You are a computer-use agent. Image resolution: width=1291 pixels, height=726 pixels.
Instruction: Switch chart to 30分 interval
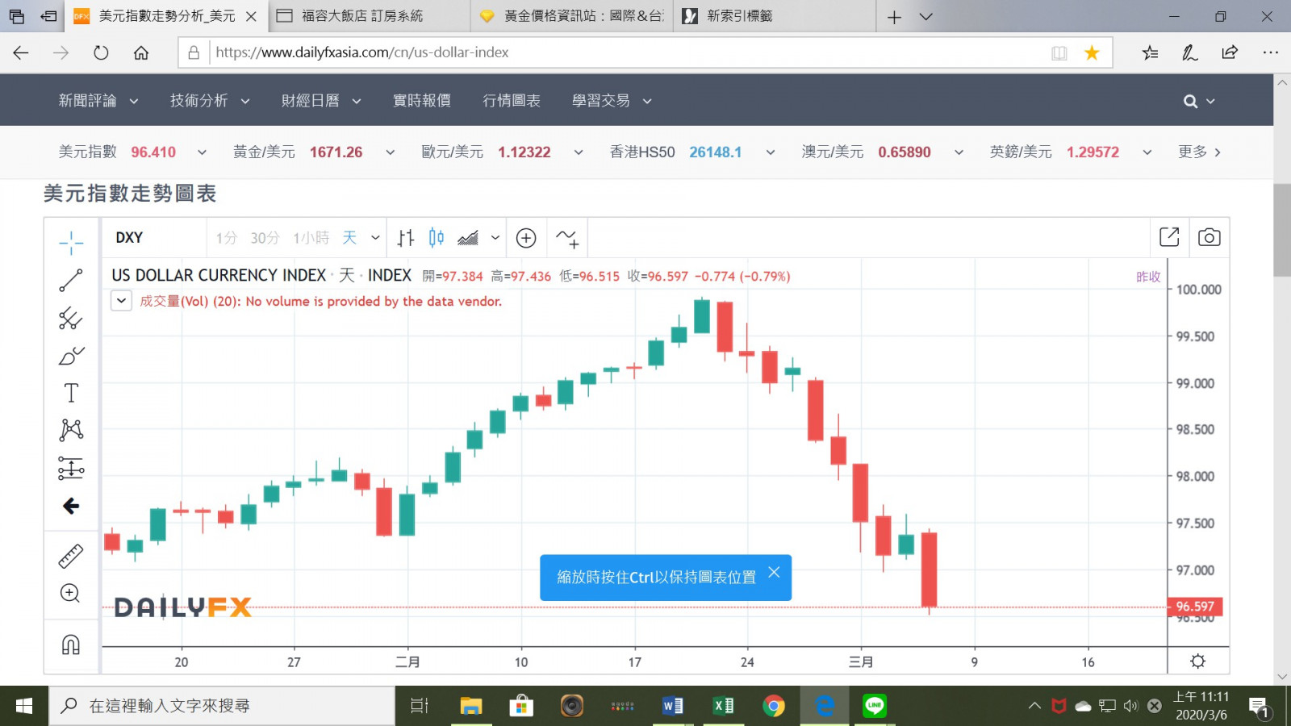tap(265, 238)
